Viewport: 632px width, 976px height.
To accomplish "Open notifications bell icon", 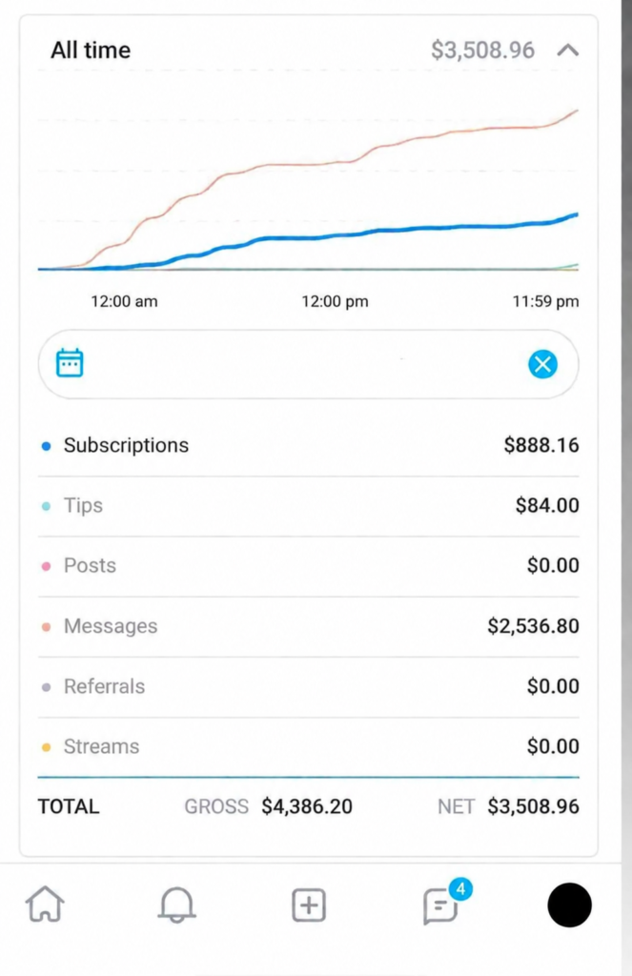I will tap(177, 905).
